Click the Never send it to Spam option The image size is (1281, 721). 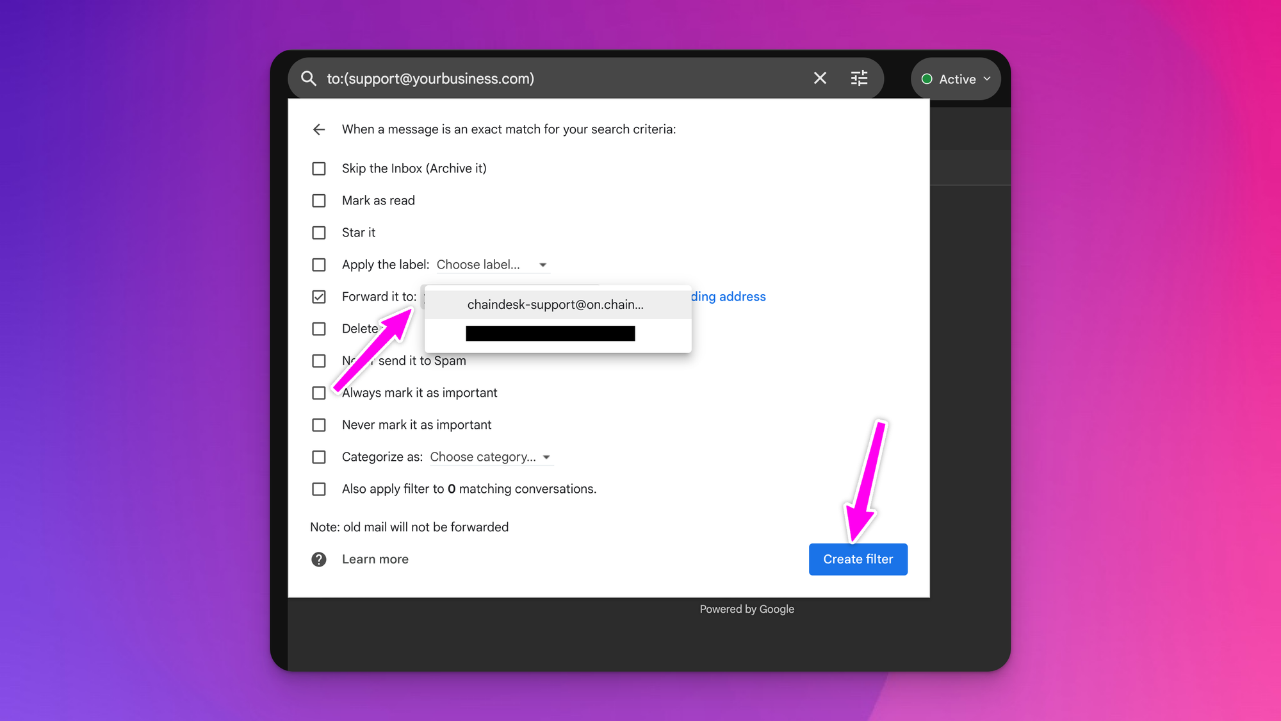tap(321, 360)
